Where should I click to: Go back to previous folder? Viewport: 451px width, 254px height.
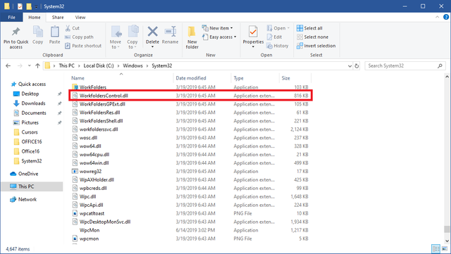(8, 66)
